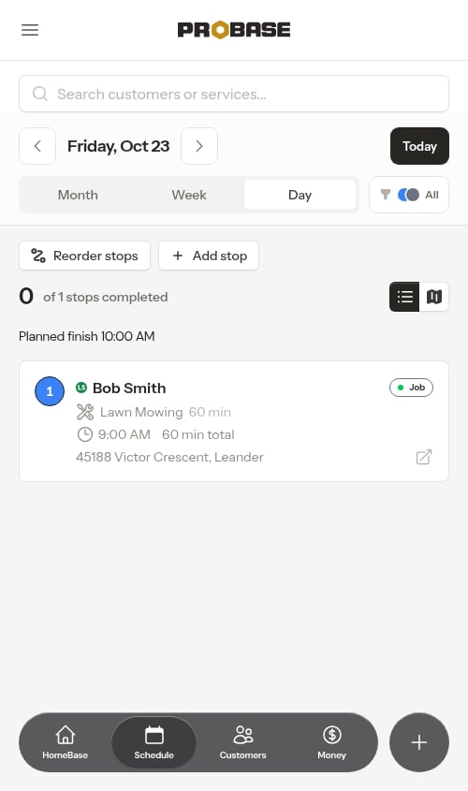Switch to the Month view tab

point(78,195)
